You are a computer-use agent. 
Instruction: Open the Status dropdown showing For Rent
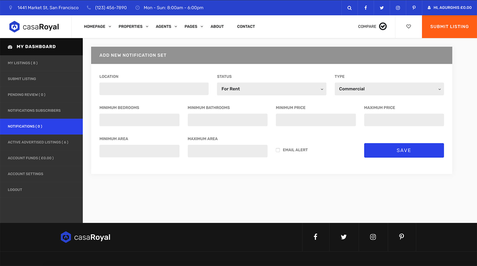272,89
